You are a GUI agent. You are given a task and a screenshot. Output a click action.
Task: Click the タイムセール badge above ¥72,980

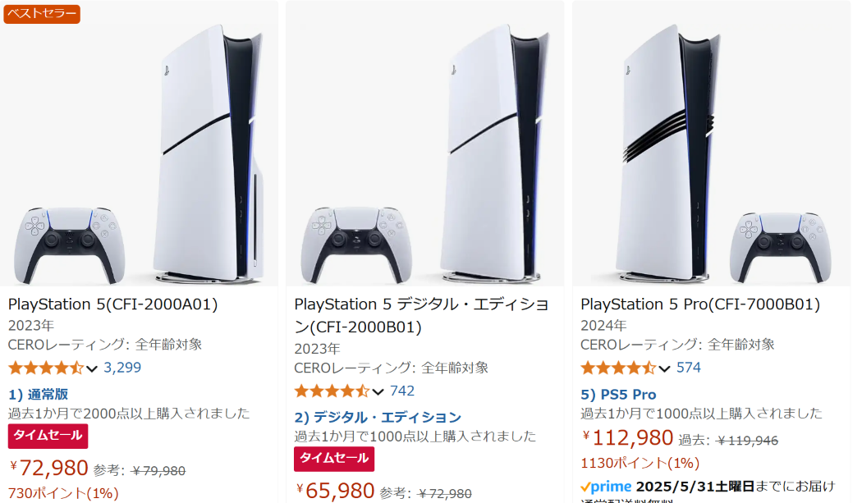pos(48,436)
